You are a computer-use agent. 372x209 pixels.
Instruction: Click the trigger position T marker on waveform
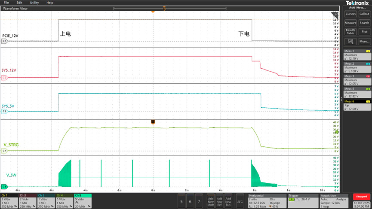pyautogui.click(x=153, y=122)
